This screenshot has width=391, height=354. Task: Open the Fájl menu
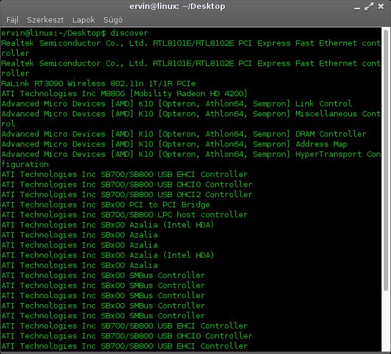click(12, 20)
